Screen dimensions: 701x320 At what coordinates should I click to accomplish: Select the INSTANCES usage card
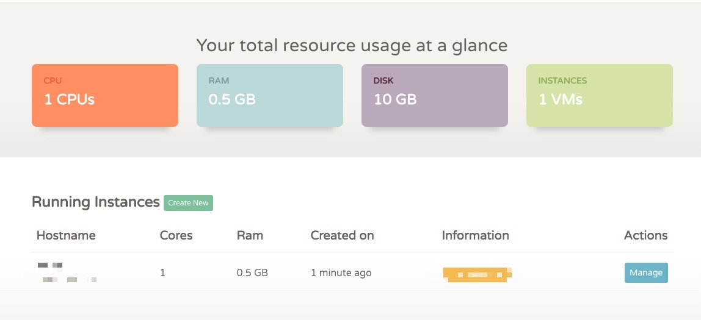click(x=600, y=96)
